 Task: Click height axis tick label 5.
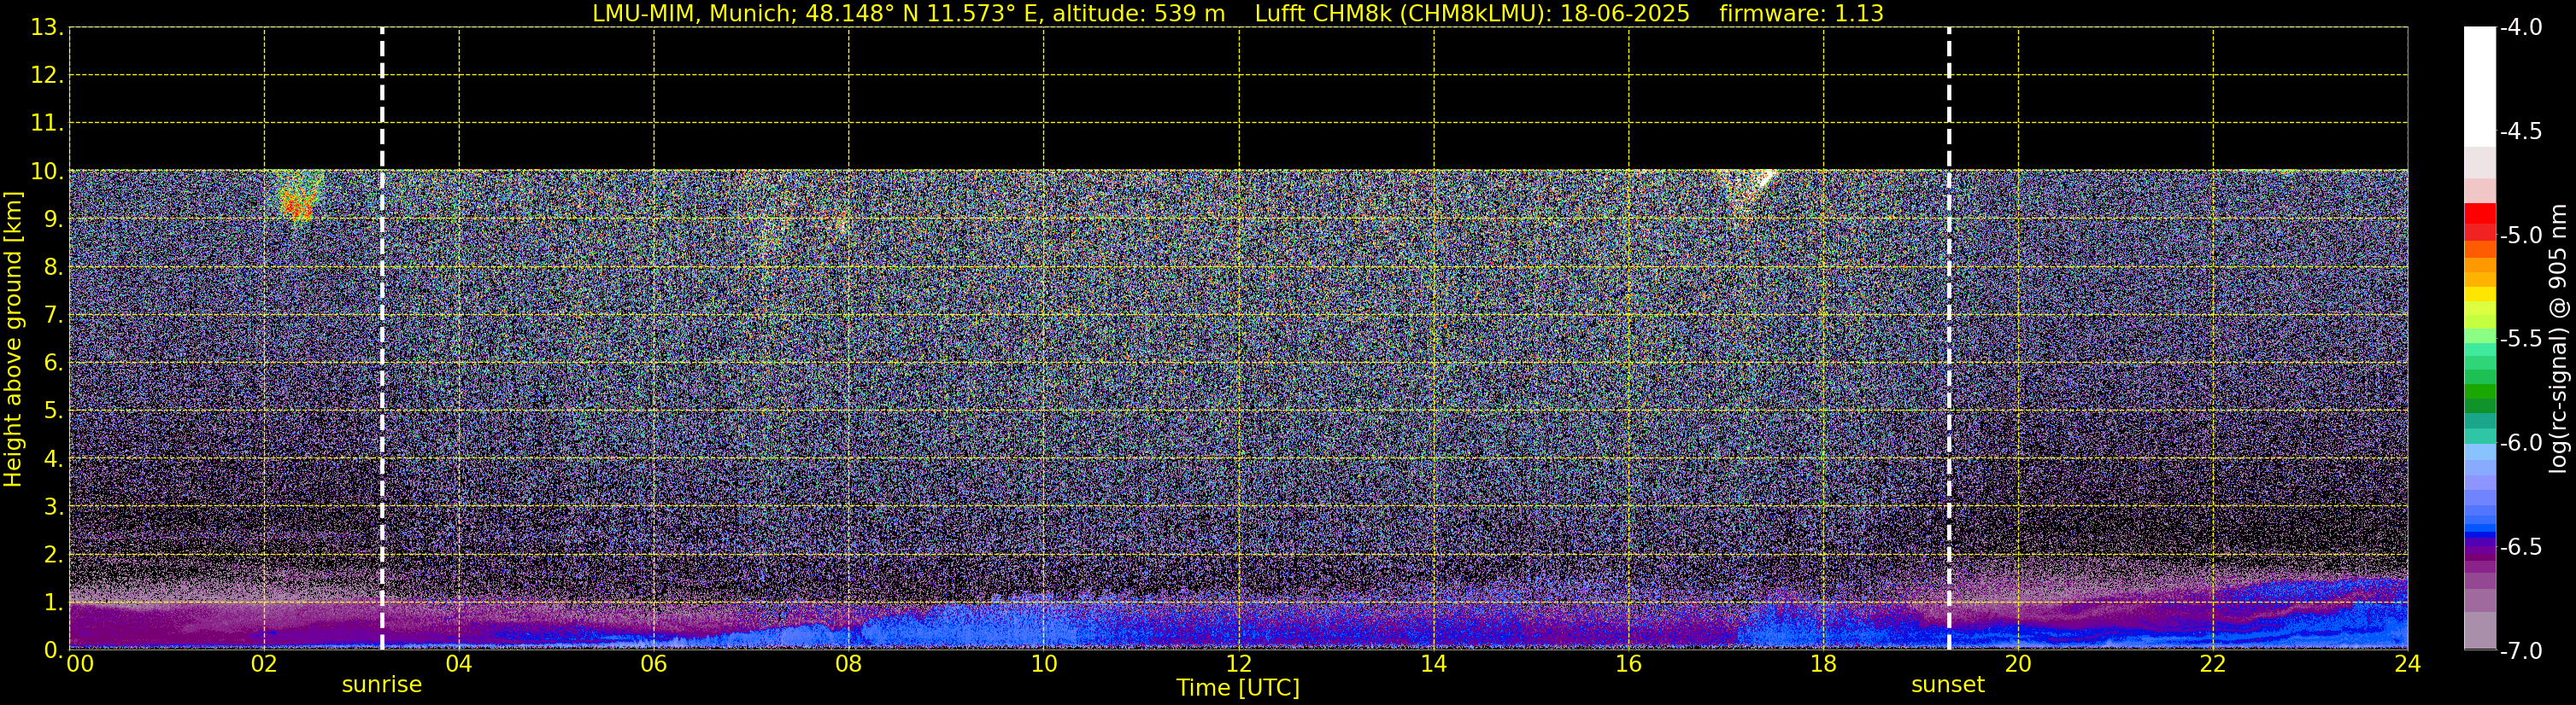[53, 411]
